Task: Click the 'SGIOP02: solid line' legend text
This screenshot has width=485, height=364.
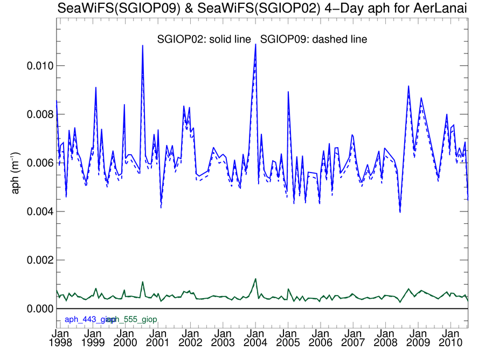Action: tap(204, 39)
